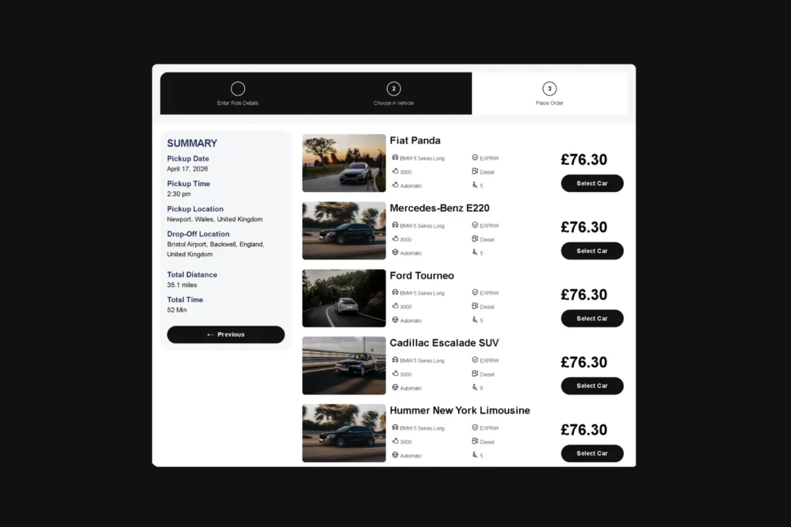Open the Fiat Panda car photo
This screenshot has width=791, height=527.
pos(344,163)
